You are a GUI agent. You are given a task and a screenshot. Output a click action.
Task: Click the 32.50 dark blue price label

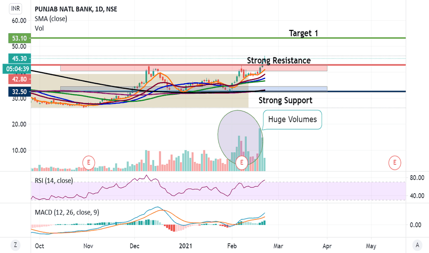[x=19, y=92]
